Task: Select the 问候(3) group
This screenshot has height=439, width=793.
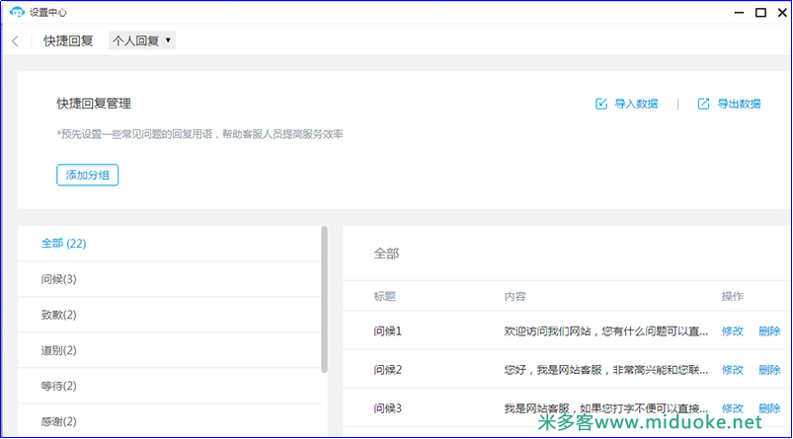Action: pyautogui.click(x=58, y=279)
